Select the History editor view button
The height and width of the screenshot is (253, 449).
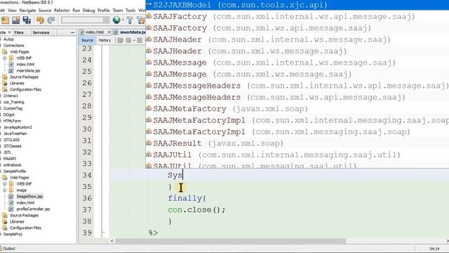tap(105, 40)
